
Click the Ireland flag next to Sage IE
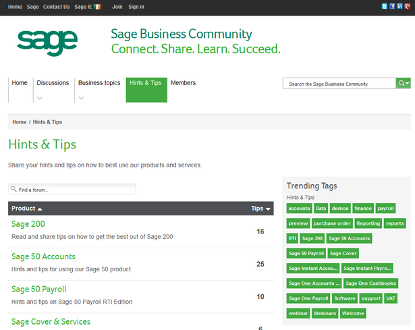[x=97, y=7]
